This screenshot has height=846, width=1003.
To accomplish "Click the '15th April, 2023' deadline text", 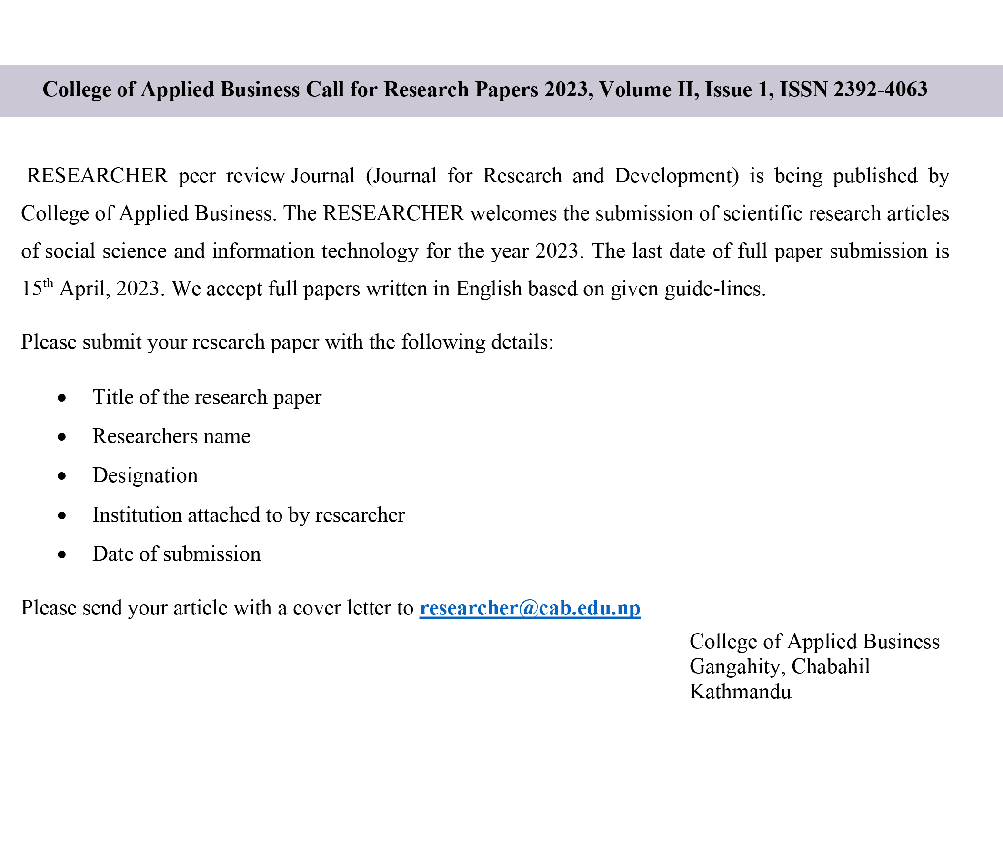I will 90,288.
